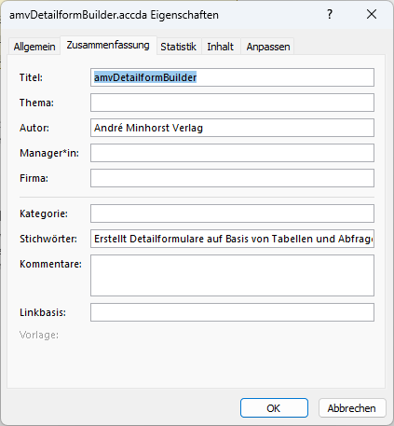Click the dialog title amvDetailformBuilder.accda Eigenschaften

pos(114,15)
